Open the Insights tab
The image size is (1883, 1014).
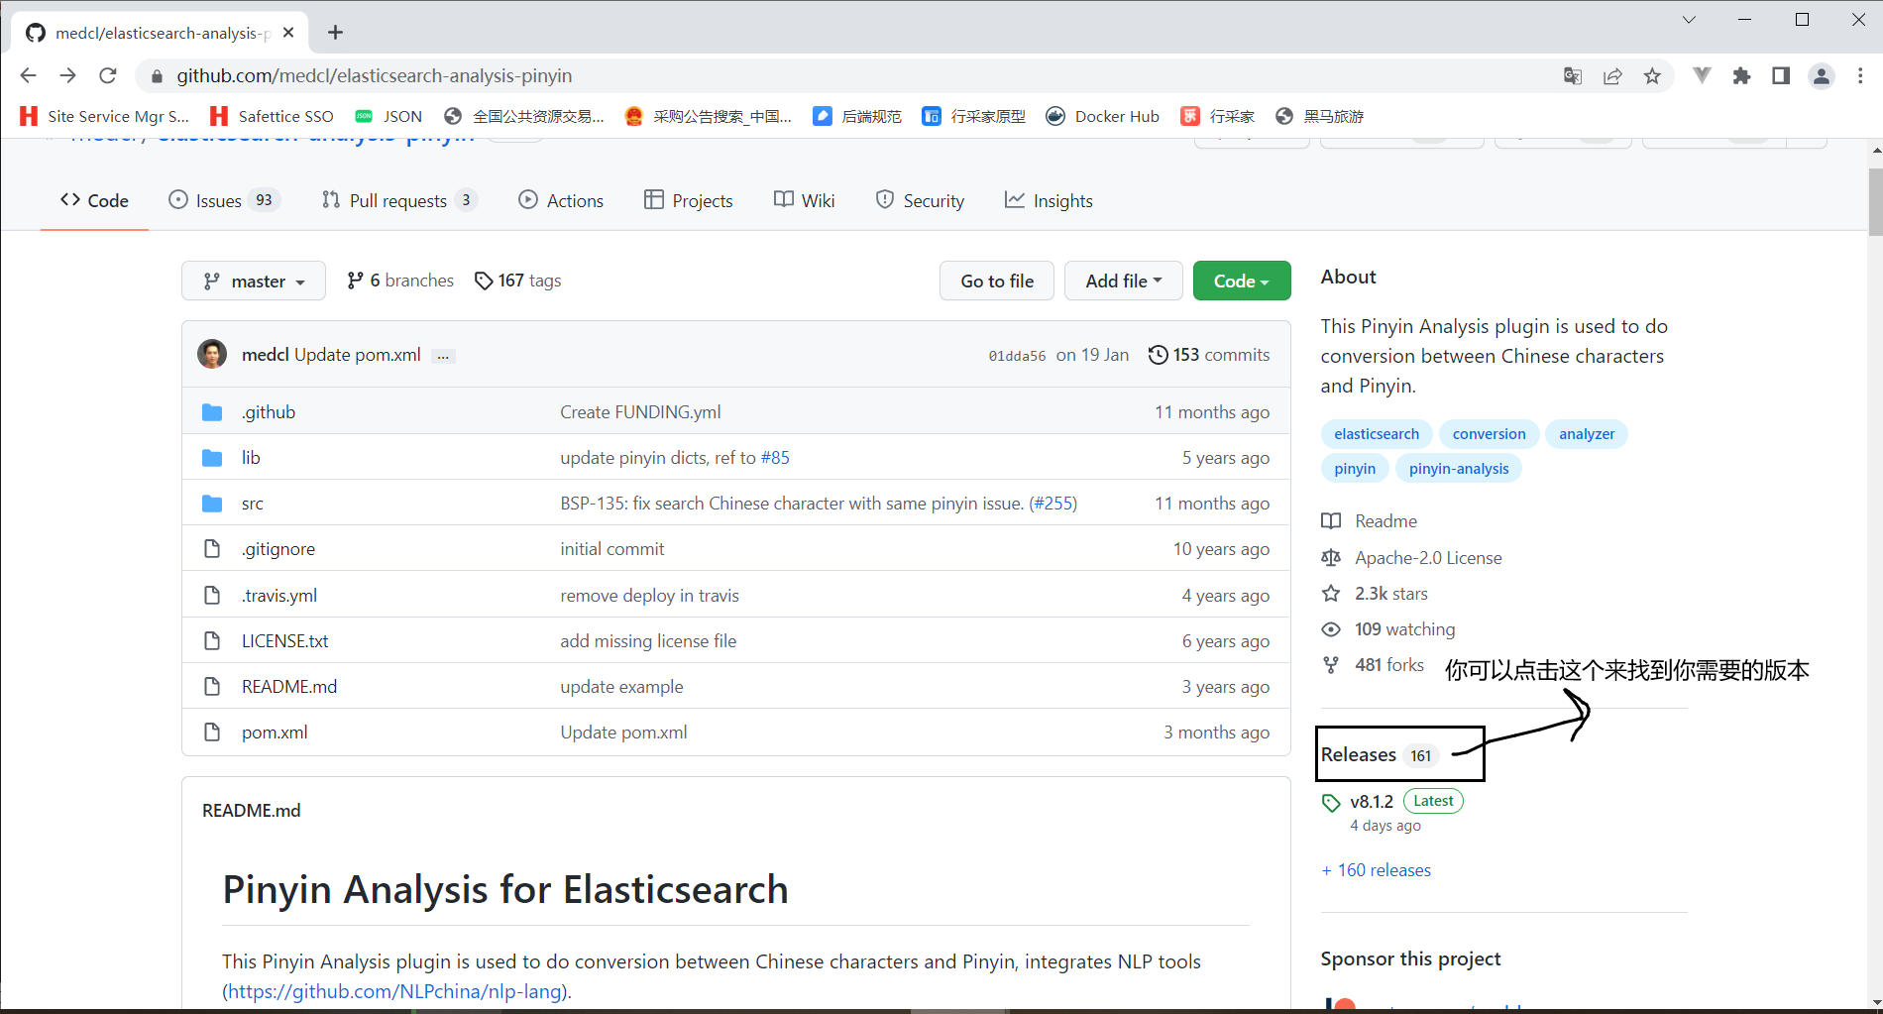point(1049,200)
